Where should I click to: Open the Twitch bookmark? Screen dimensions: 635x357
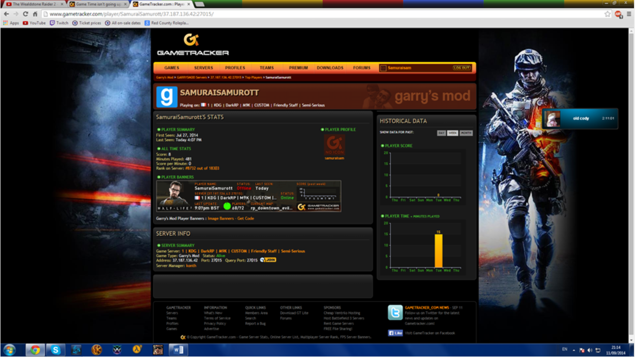coord(59,23)
